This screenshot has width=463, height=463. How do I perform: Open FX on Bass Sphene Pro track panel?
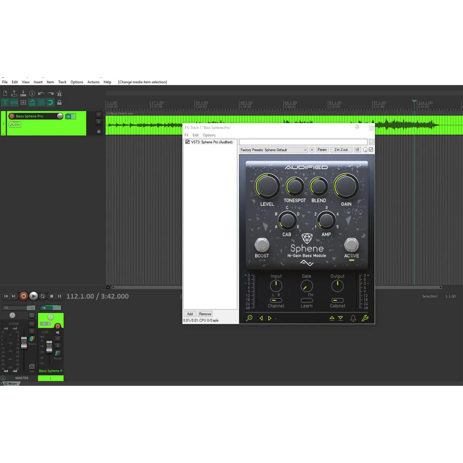(68, 116)
